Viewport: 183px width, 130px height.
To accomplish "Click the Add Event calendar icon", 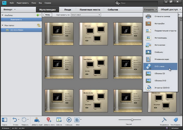I will pos(59,120).
